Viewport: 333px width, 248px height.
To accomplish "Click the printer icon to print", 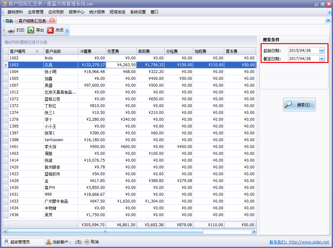I will pyautogui.click(x=11, y=31).
